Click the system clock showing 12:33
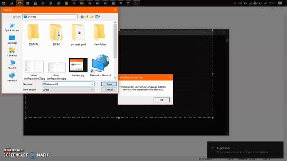Image resolution: width=287 pixels, height=161 pixels. pos(272,3)
